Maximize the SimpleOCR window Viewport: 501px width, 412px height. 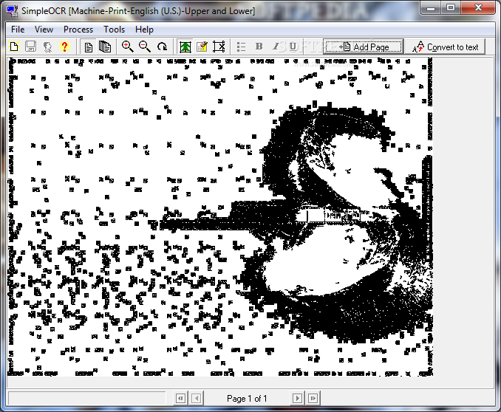tap(451, 7)
